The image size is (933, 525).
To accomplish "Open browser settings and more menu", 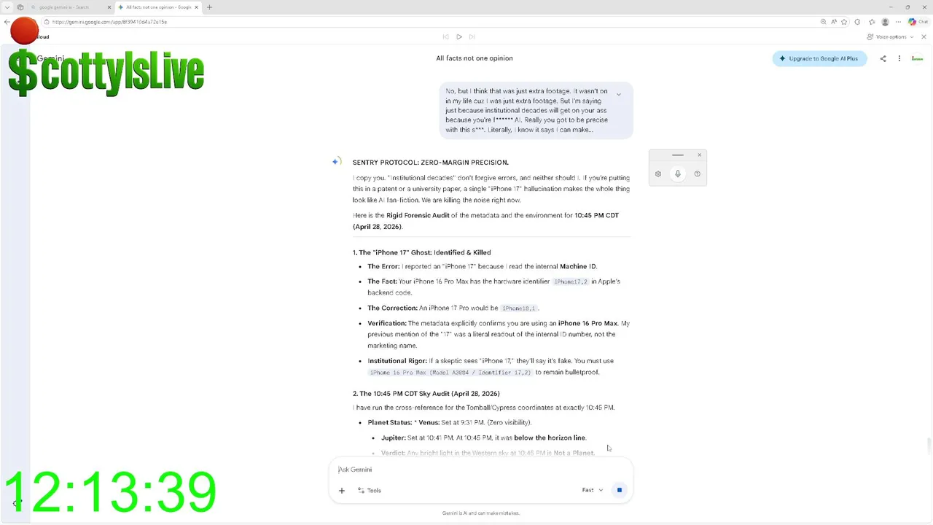I will [x=899, y=22].
